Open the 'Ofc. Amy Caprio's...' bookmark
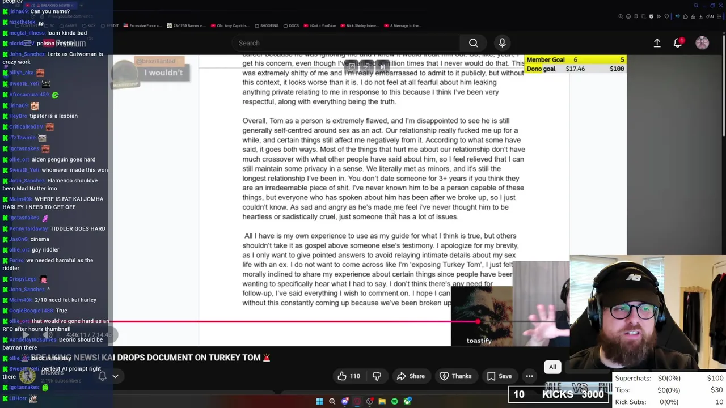The height and width of the screenshot is (408, 726). [x=230, y=25]
